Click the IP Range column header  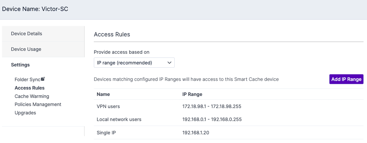click(x=192, y=94)
